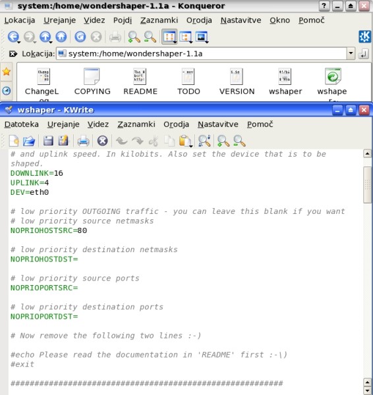Click the Konqueror title bar help button
This screenshot has width=373, height=395.
coord(324,6)
